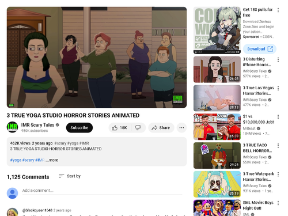Click the Add a comment field

point(102,191)
